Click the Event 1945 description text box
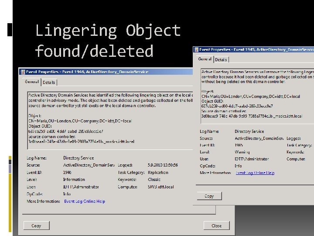 pyautogui.click(x=257, y=96)
